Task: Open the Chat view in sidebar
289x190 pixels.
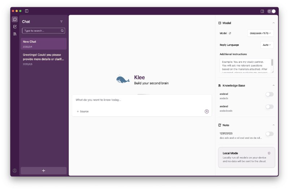Action: point(15,19)
